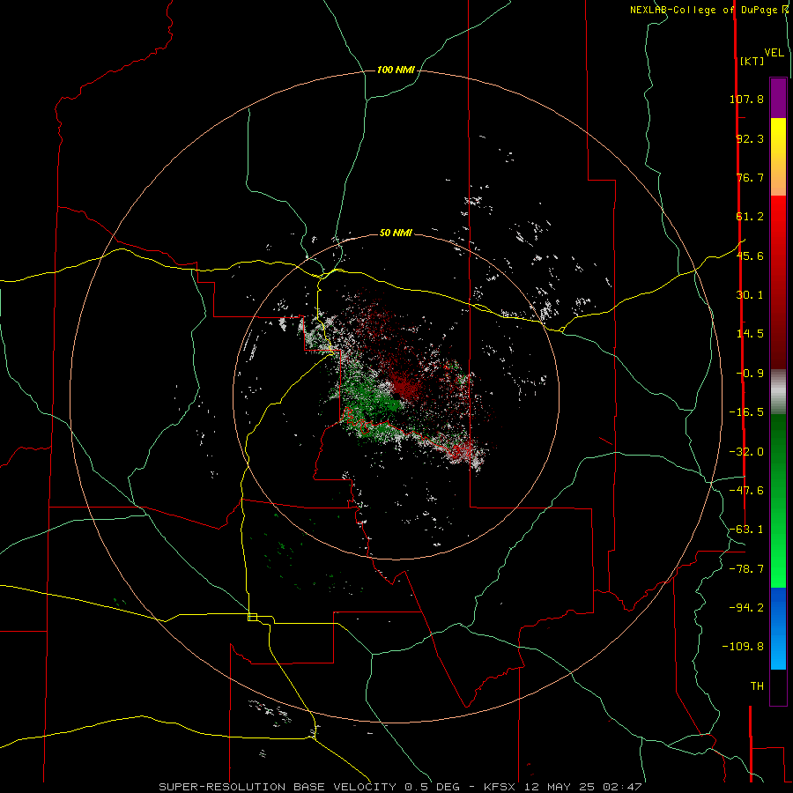Select the 45.6 scale value
The width and height of the screenshot is (793, 793).
pos(750,256)
